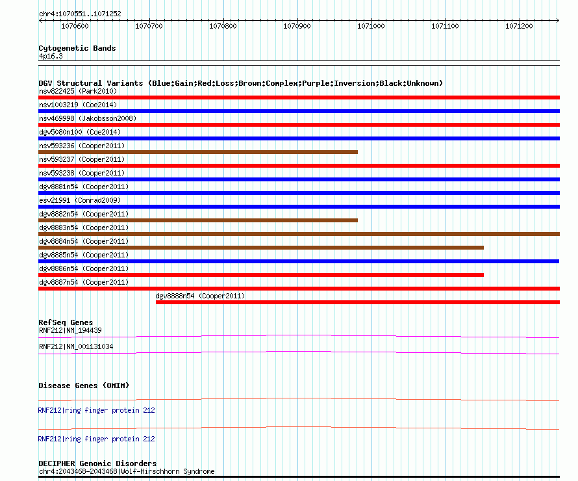
Task: Select the red bar under nsv469998
Action: click(299, 125)
